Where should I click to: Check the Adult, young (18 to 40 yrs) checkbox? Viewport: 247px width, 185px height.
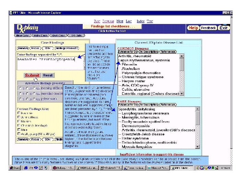pyautogui.click(x=19, y=134)
